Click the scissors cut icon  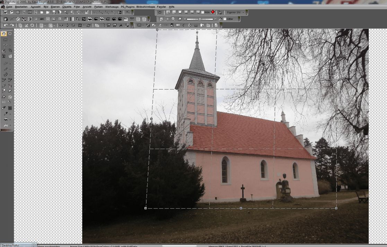point(26,25)
